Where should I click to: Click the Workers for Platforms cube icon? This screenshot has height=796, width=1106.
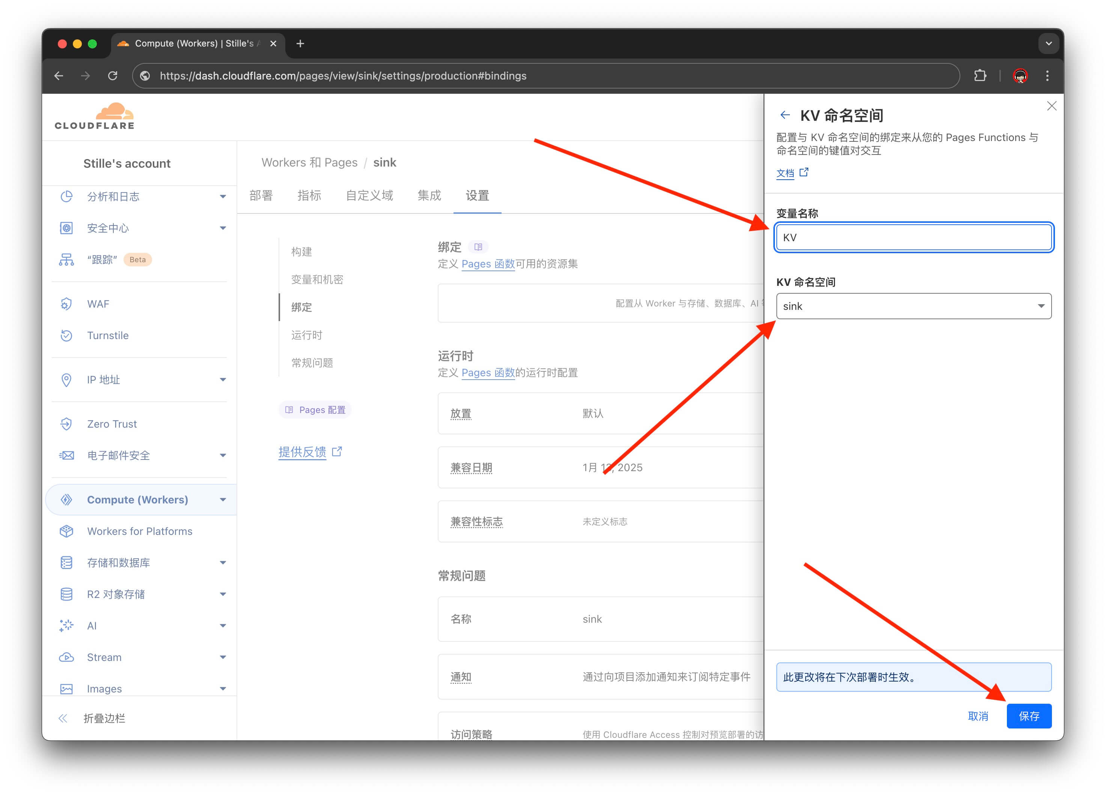click(x=66, y=531)
